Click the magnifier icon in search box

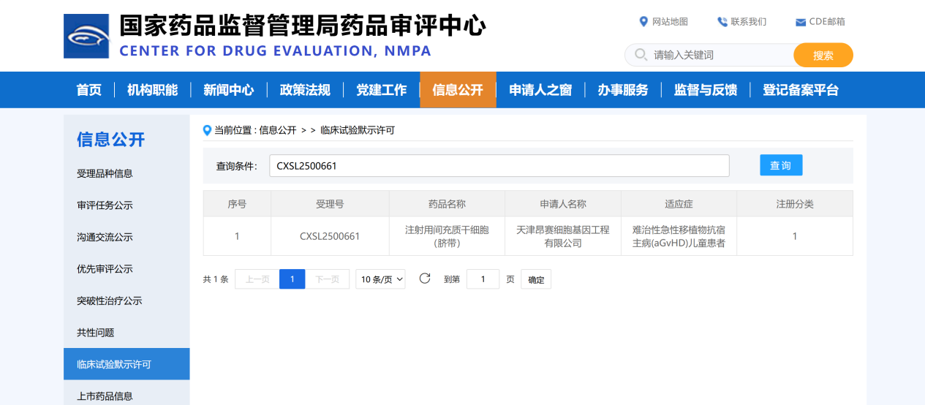point(641,55)
